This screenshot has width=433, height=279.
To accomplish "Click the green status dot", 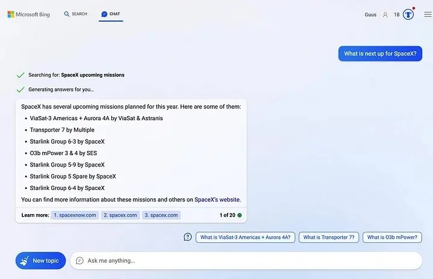I will click(x=239, y=215).
